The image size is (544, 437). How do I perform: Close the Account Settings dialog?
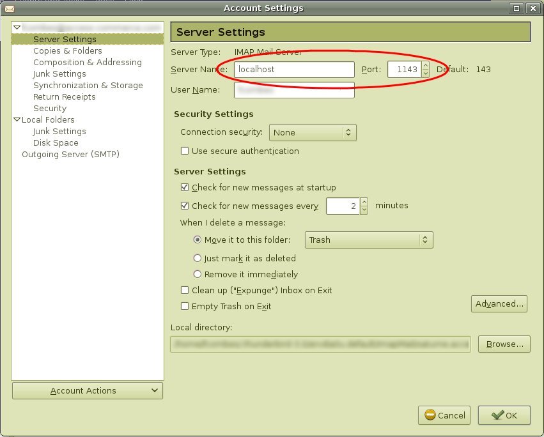(533, 8)
